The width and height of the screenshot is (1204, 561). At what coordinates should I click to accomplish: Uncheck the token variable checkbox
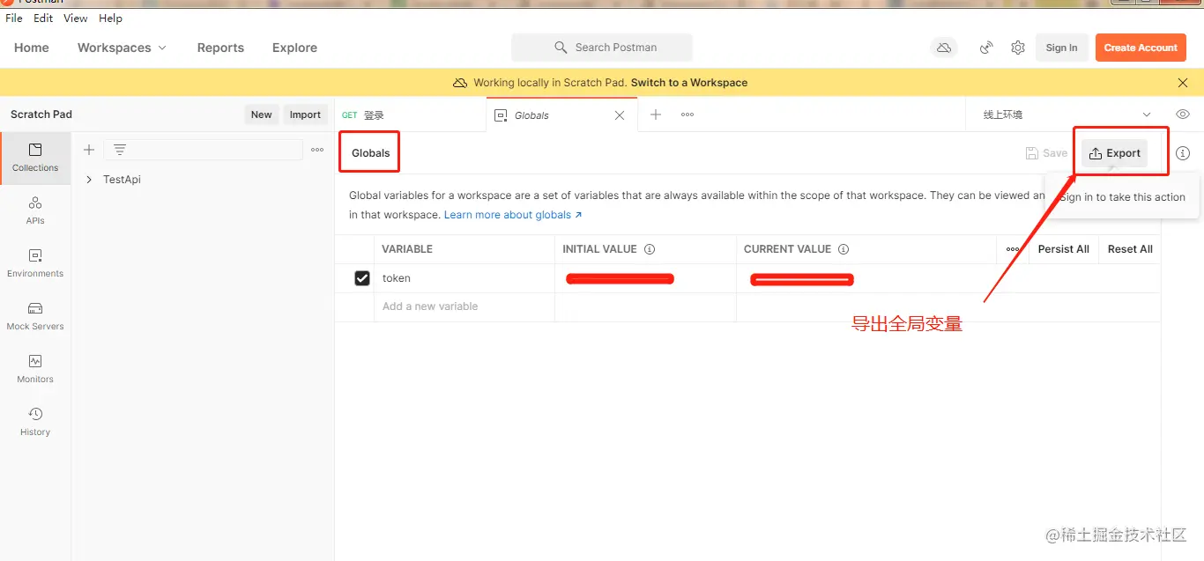(x=361, y=278)
